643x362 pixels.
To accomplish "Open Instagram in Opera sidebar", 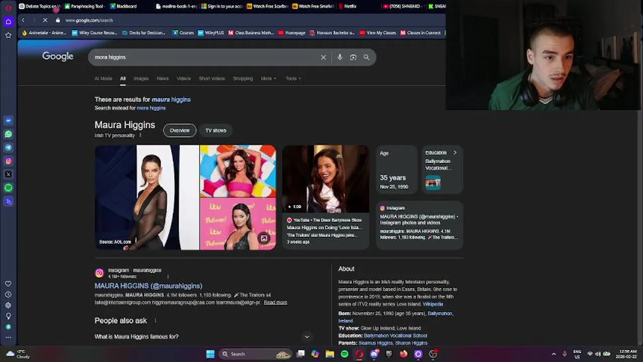I will (x=8, y=161).
